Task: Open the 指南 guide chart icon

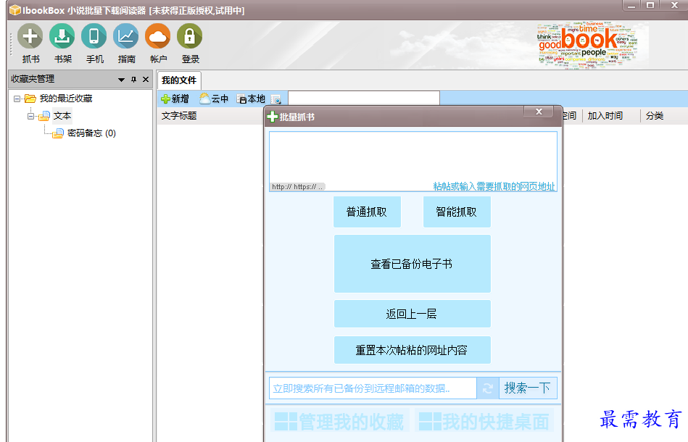Action: point(126,36)
